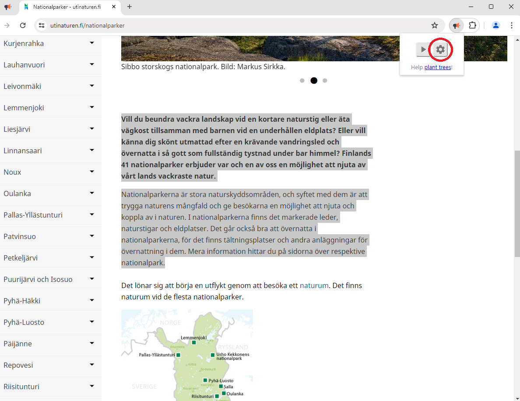Minimize the Chrome window
This screenshot has width=520, height=401.
(x=471, y=7)
